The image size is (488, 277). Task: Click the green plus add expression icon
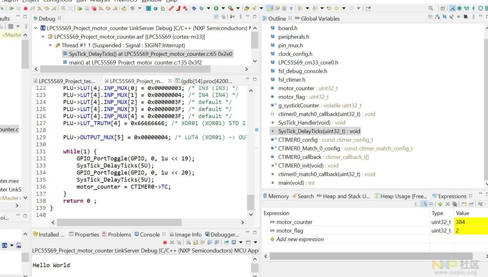coord(440,204)
